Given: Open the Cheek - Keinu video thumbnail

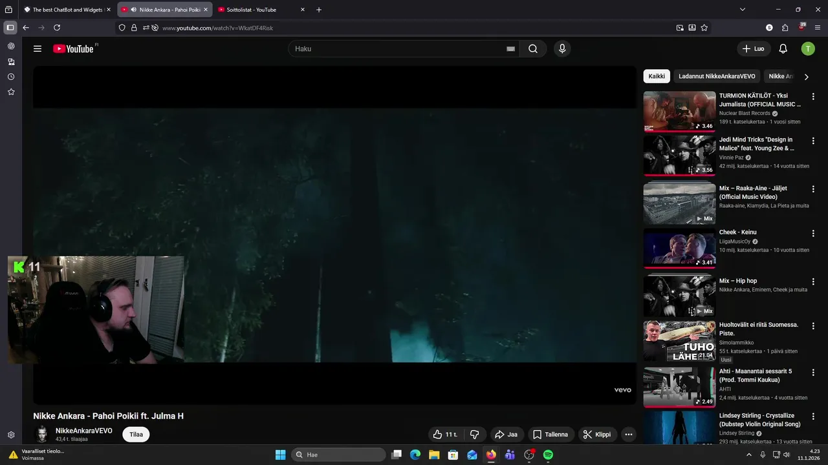Looking at the screenshot, I should (x=679, y=248).
